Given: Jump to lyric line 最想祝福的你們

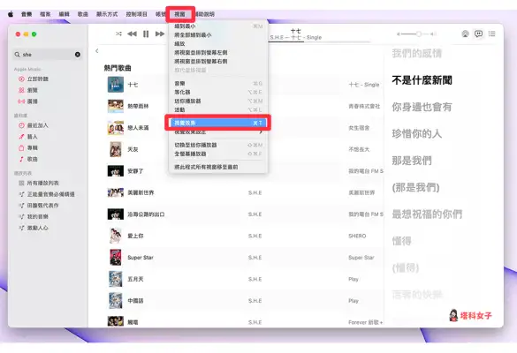Looking at the screenshot, I should (427, 214).
